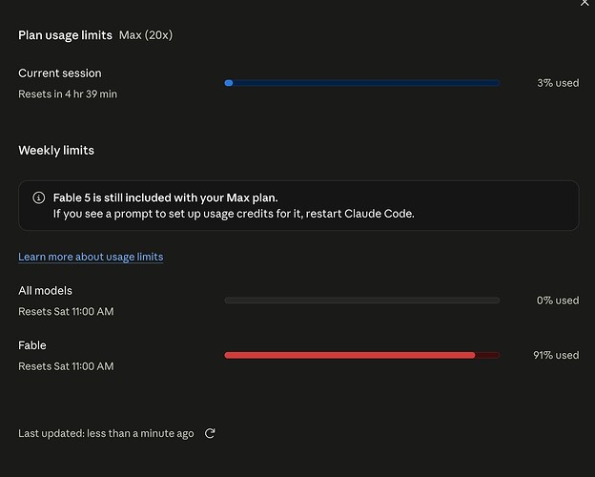
Task: Click the info icon in Fable 5 notice
Action: click(39, 197)
